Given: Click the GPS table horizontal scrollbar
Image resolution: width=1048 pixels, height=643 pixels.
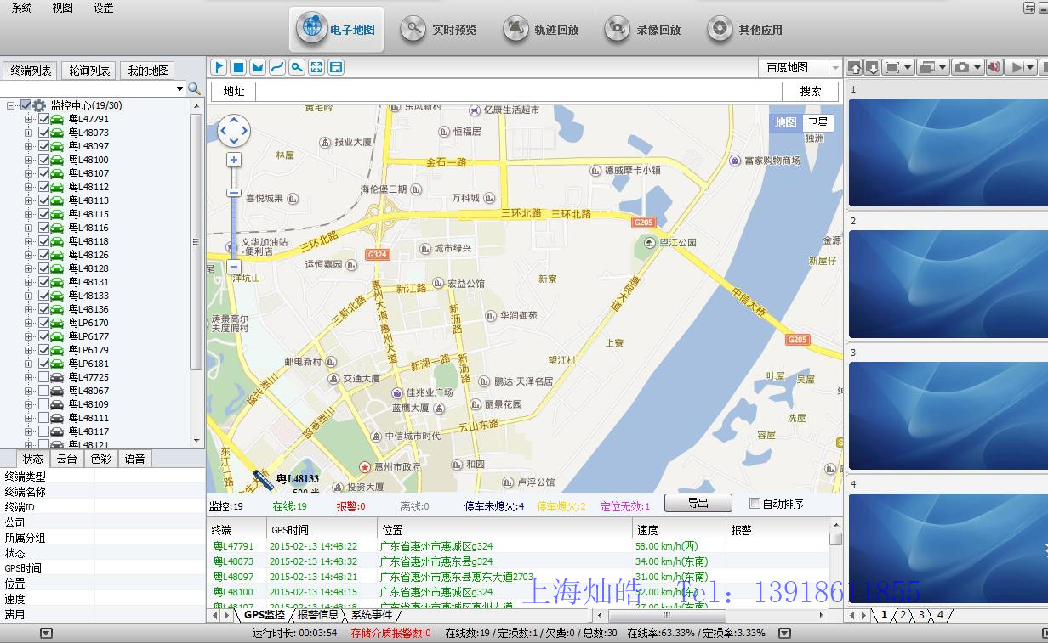Looking at the screenshot, I should [x=668, y=615].
